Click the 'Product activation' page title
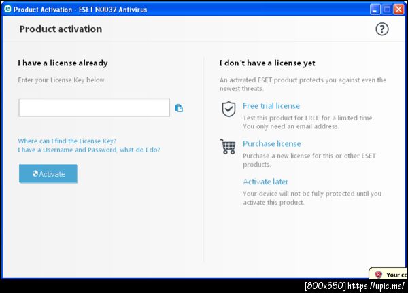Viewport: 408px width, 293px height. coord(61,29)
